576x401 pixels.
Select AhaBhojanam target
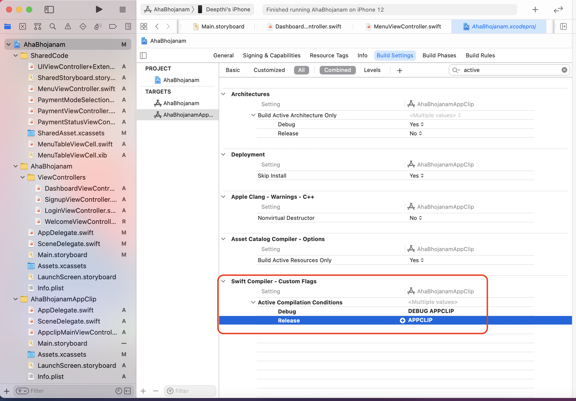click(177, 103)
